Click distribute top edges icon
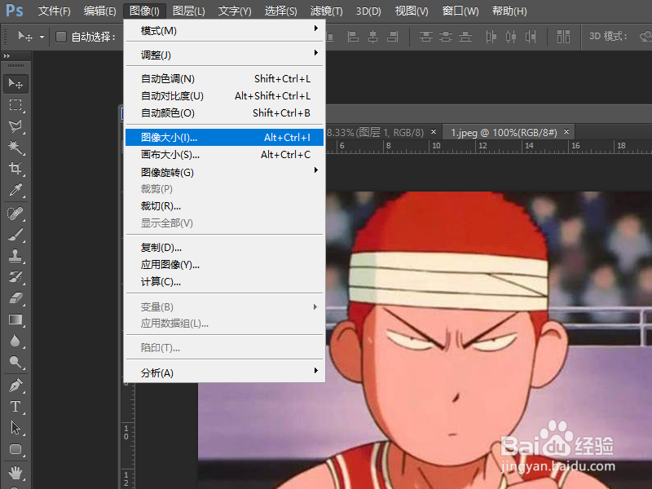652x489 pixels. pos(425,37)
